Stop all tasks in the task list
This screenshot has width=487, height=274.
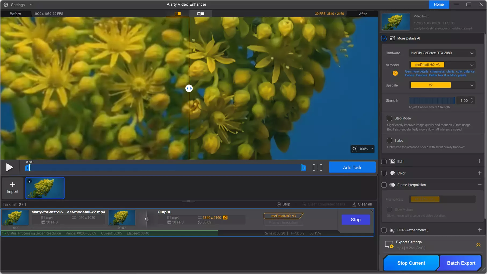(x=283, y=204)
